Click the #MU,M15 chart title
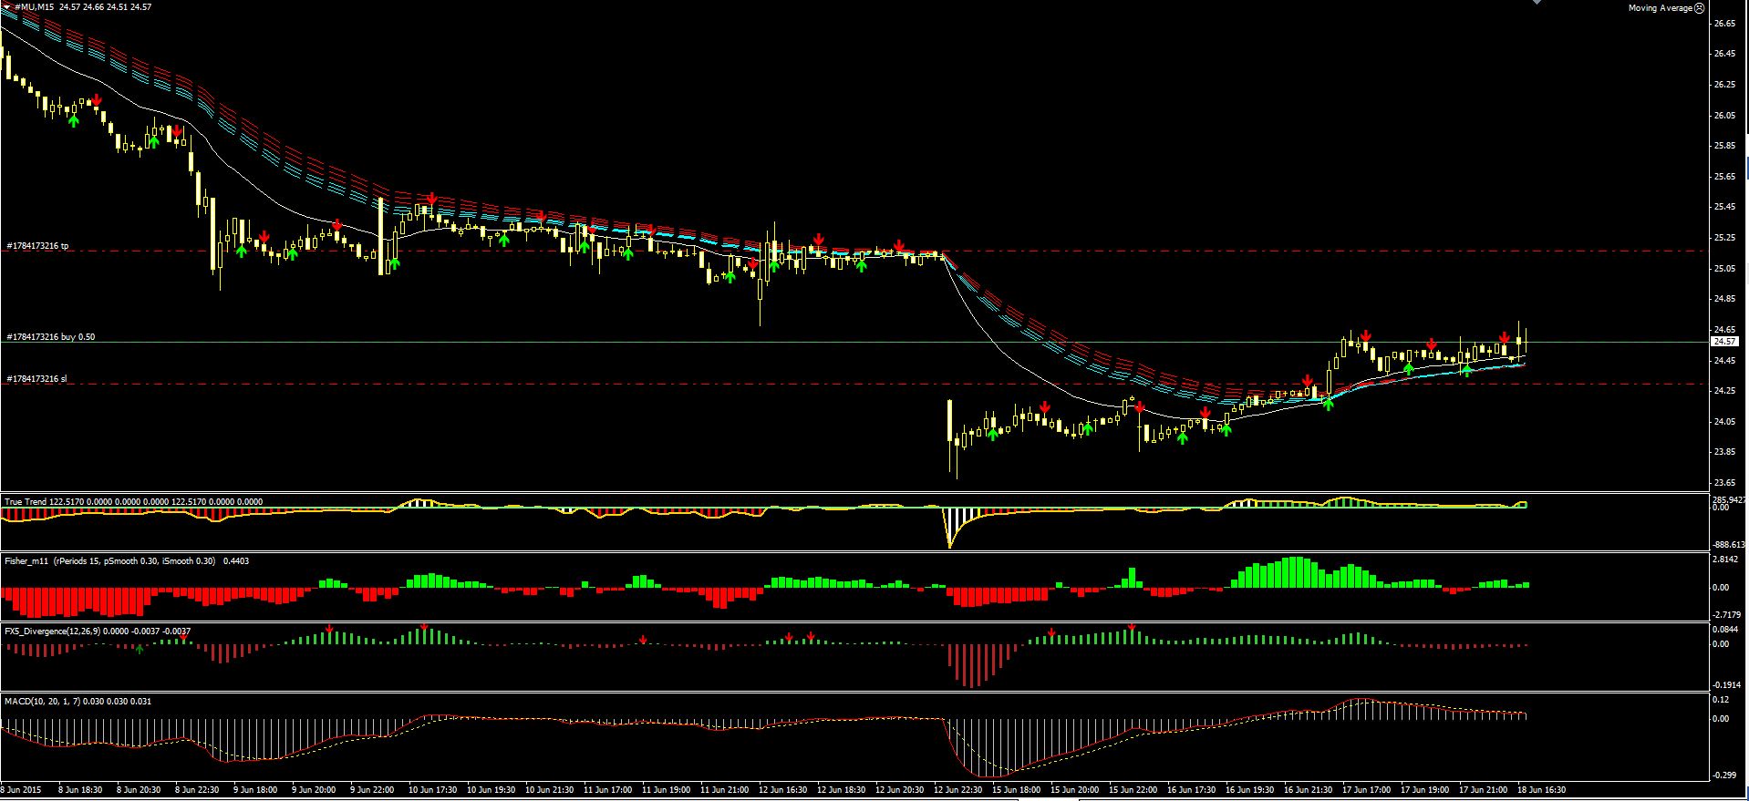Viewport: 1749px width, 801px height. 34,6
